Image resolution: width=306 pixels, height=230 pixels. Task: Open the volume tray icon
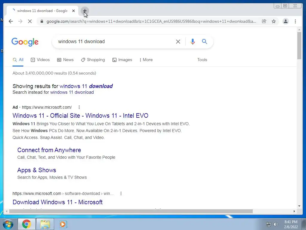pyautogui.click(x=276, y=224)
